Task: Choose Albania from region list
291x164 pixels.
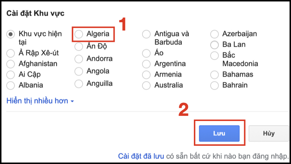Action: tap(11, 85)
